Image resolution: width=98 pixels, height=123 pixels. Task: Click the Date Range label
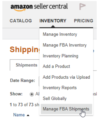[x=23, y=80]
